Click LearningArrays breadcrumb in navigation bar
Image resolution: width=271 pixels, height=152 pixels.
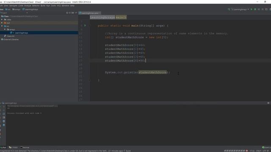coord(30,9)
